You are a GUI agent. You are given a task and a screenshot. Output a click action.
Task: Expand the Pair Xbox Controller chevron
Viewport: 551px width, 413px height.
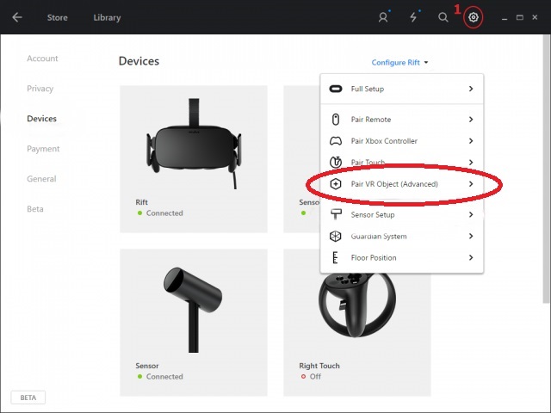pyautogui.click(x=471, y=141)
